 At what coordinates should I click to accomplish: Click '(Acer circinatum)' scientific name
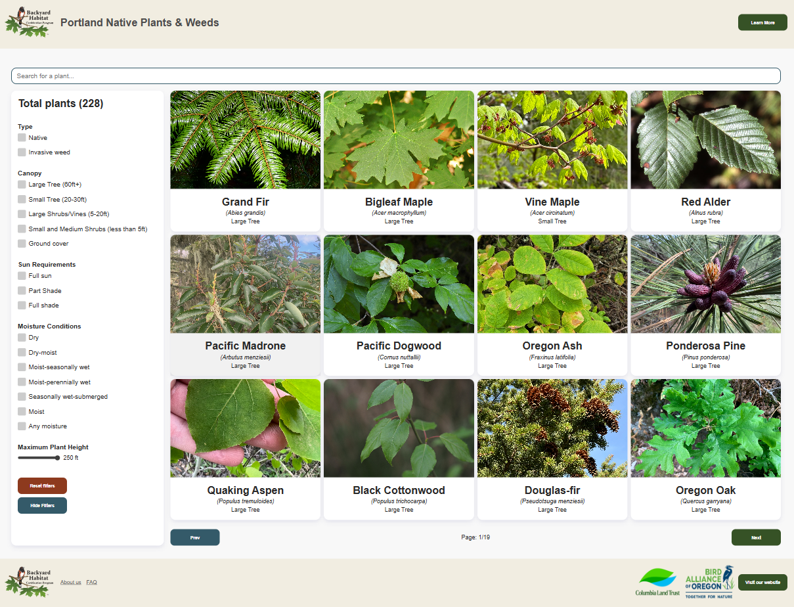click(552, 213)
